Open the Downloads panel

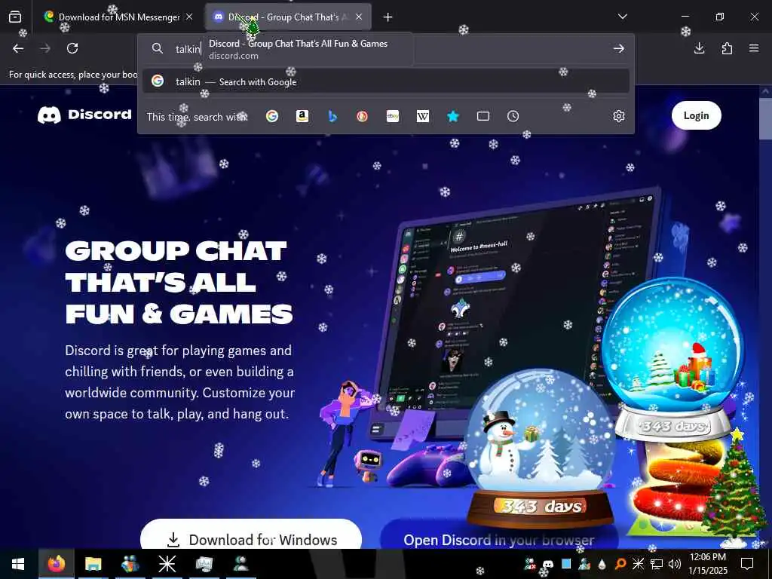(x=699, y=48)
